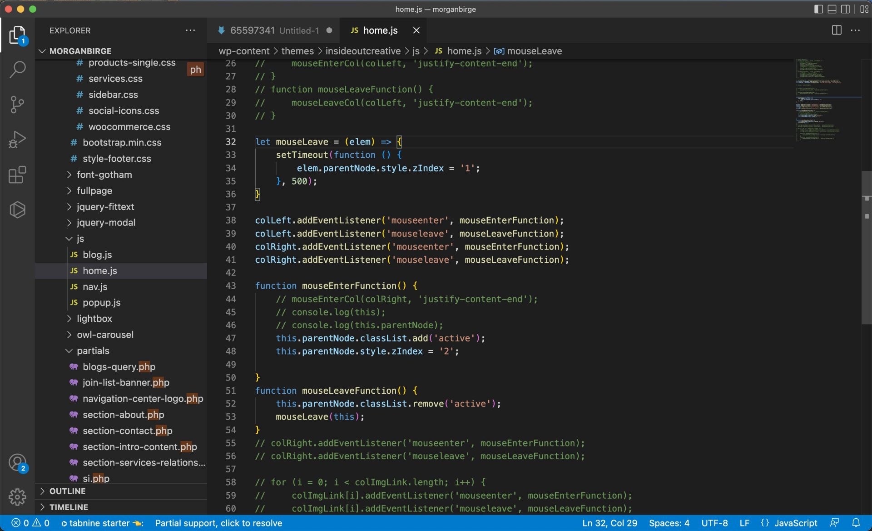Open the Search view in activity bar
The height and width of the screenshot is (531, 872).
17,70
